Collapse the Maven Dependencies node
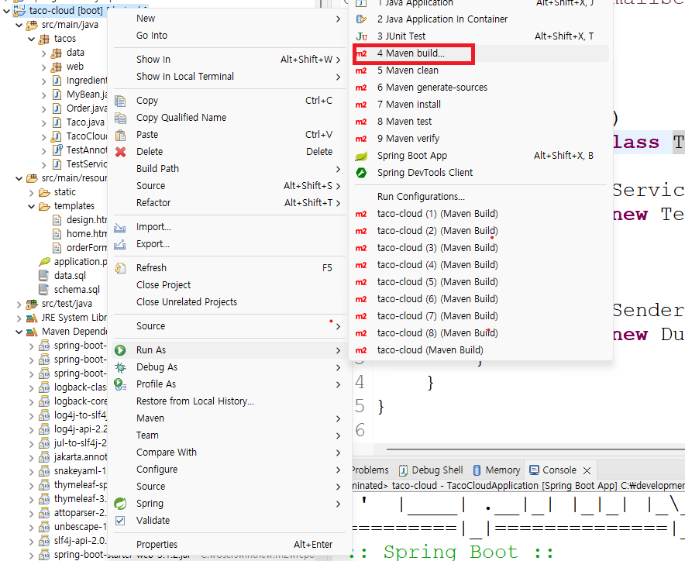 pyautogui.click(x=19, y=332)
